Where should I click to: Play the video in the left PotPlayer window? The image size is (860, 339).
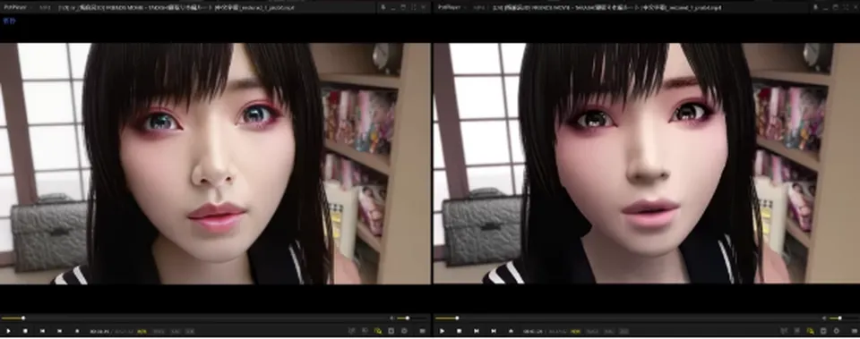coord(8,331)
